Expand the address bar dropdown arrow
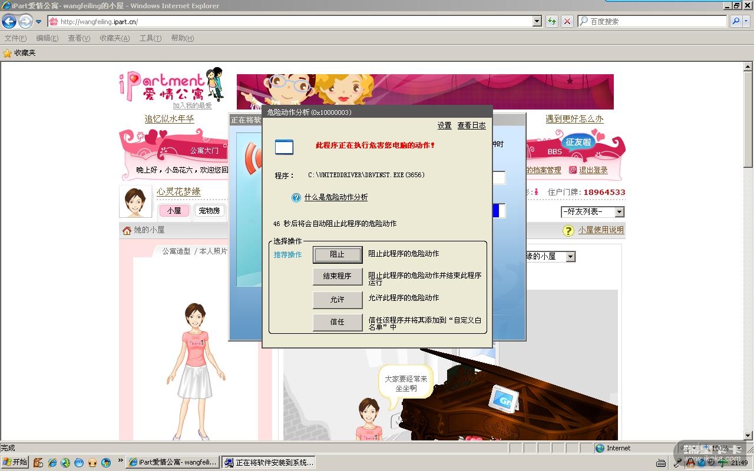 pos(537,22)
